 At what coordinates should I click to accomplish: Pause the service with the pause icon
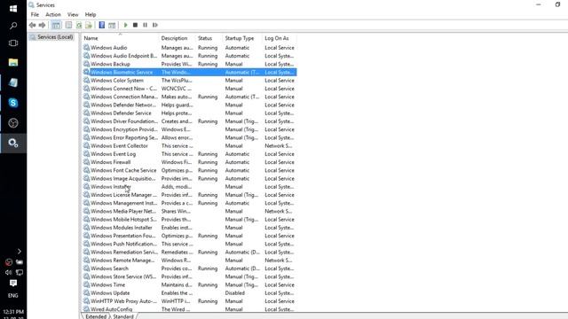pyautogui.click(x=145, y=25)
